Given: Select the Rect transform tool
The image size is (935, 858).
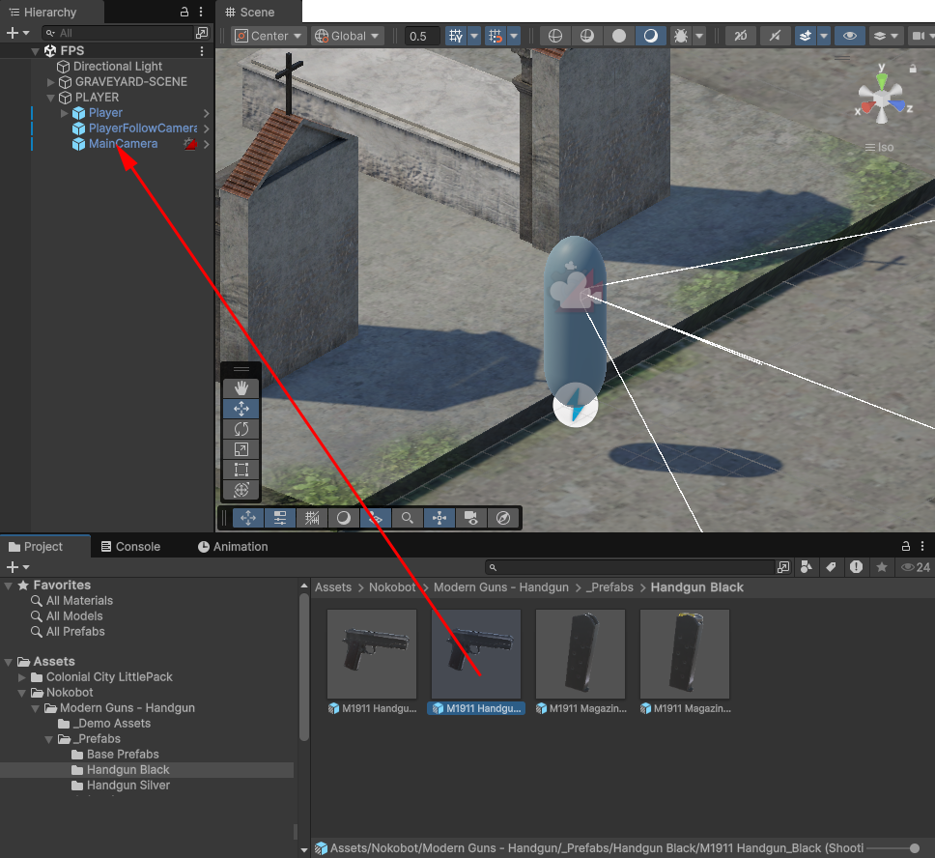Looking at the screenshot, I should click(x=241, y=470).
